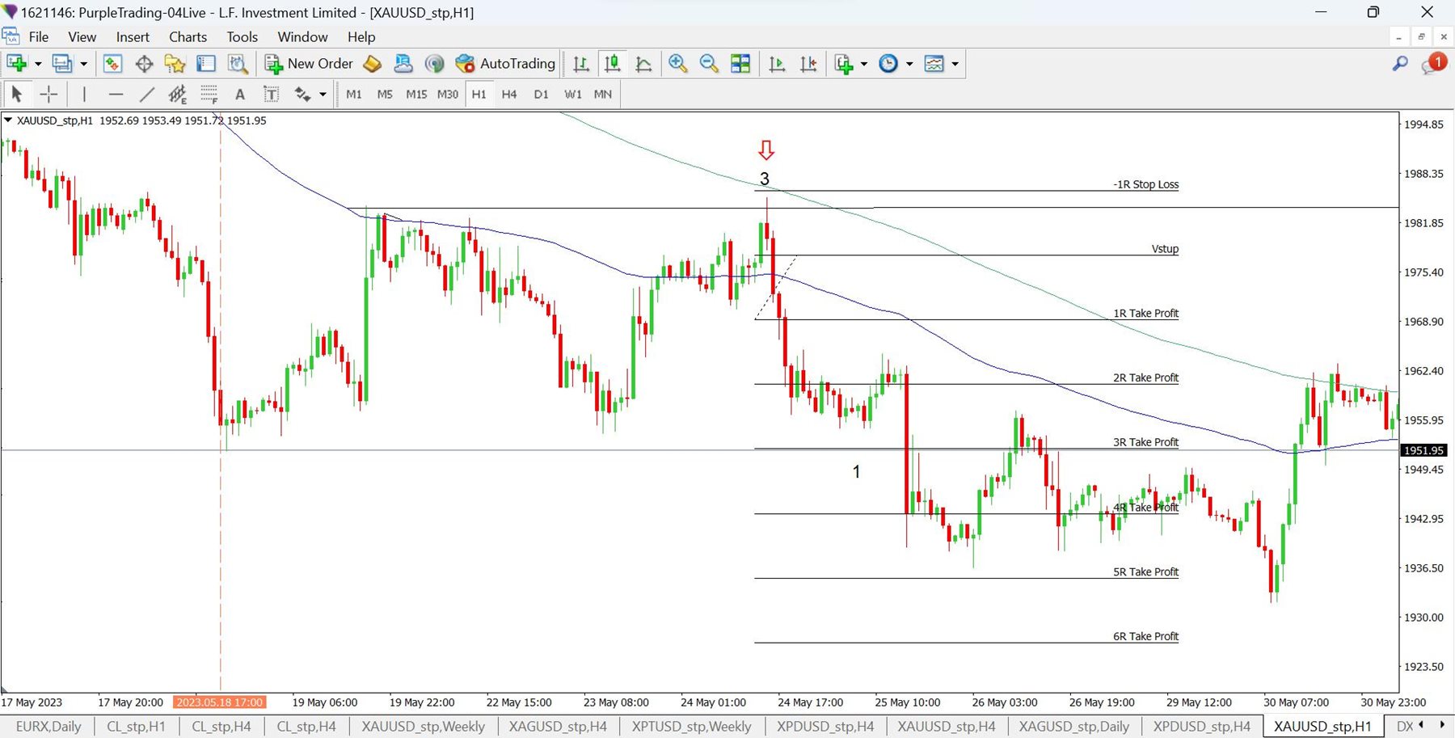Select the M5 timeframe button
Viewport: 1455px width, 738px height.
point(385,95)
